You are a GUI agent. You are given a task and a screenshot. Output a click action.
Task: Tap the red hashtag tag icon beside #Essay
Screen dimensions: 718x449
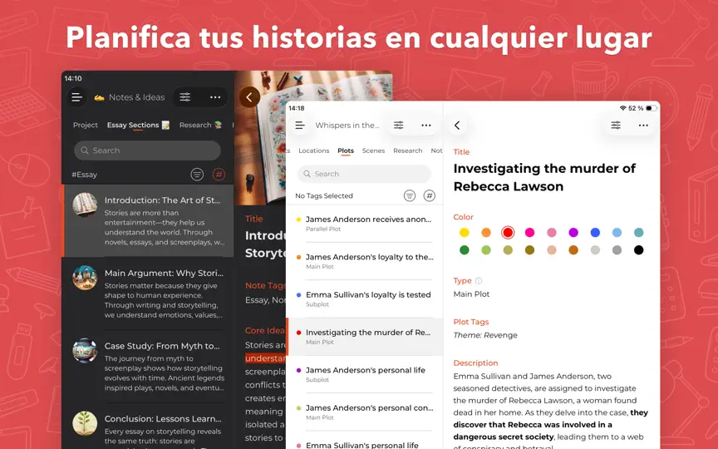point(219,174)
